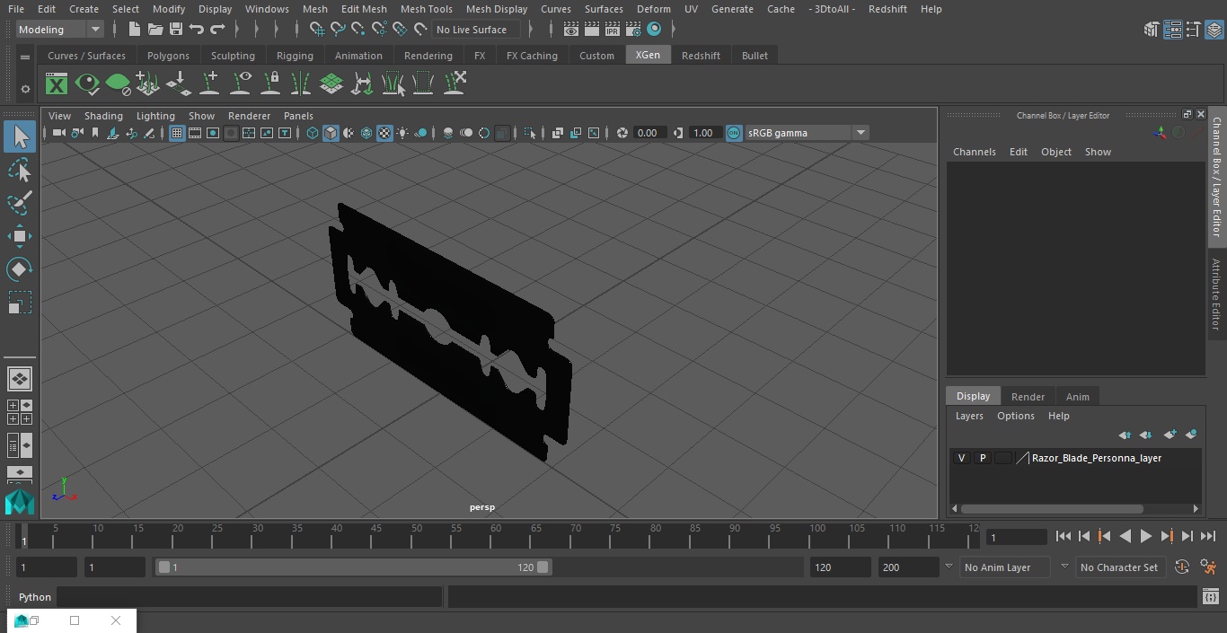Viewport: 1227px width, 633px height.
Task: Open the Mesh Tools menu
Action: [426, 9]
